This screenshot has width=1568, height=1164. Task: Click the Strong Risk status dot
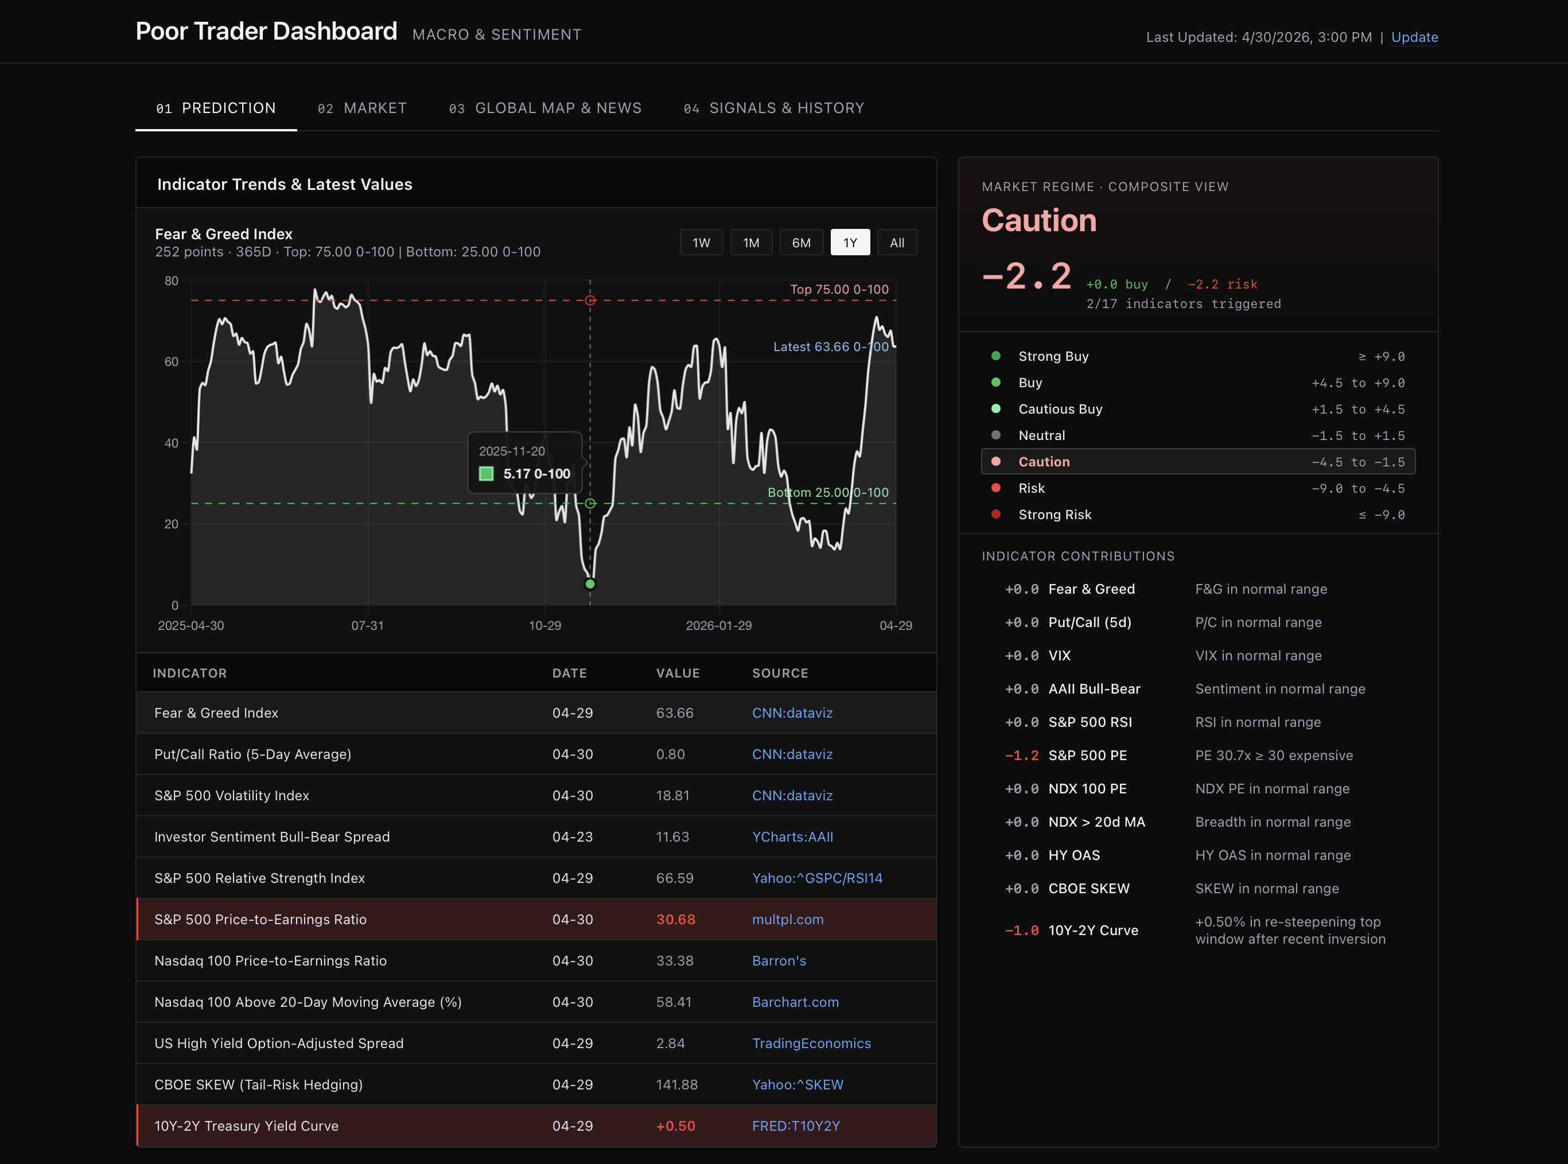[x=996, y=515]
